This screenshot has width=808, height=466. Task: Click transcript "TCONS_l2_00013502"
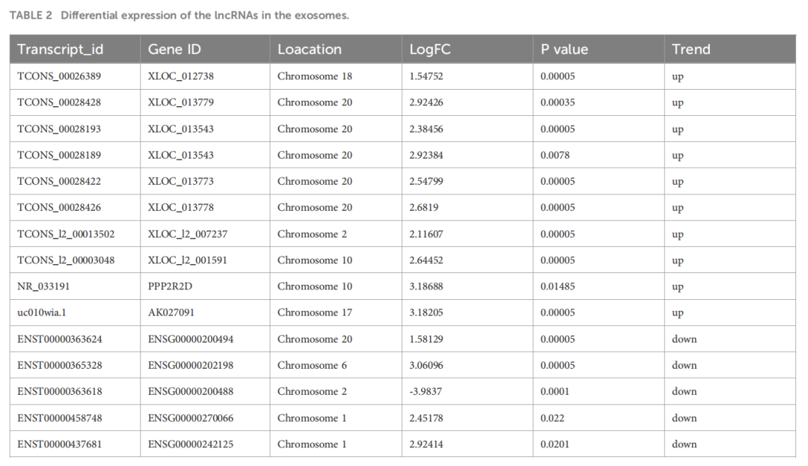tap(66, 234)
